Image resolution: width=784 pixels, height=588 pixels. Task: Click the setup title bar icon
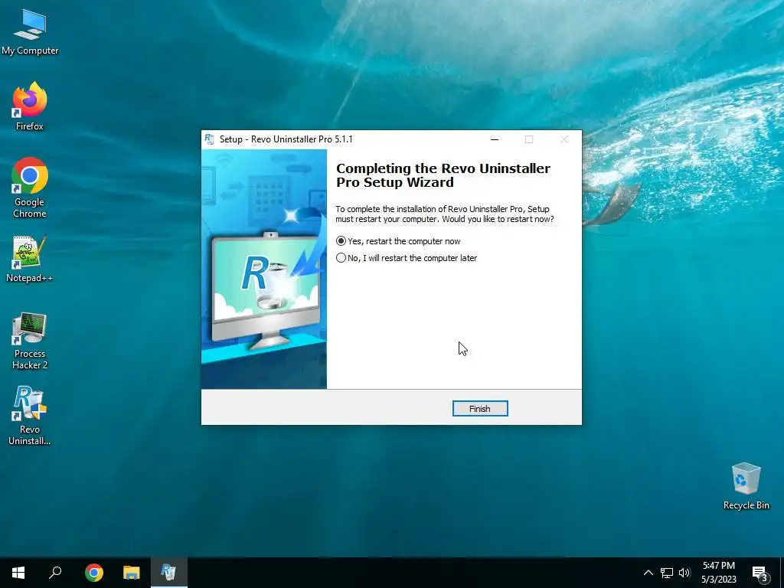point(210,139)
